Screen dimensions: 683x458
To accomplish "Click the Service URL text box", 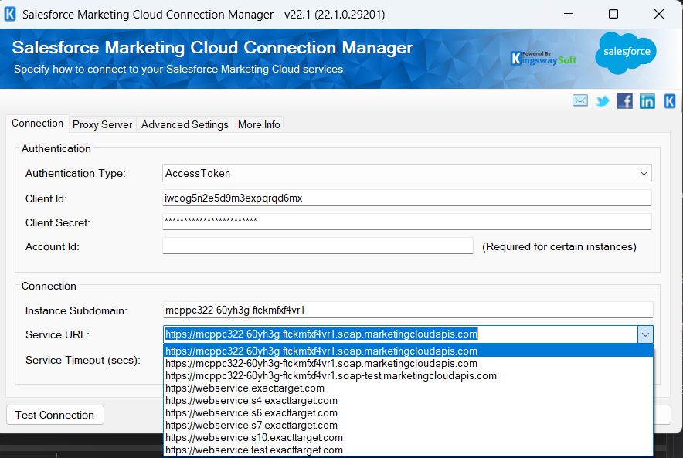I will pyautogui.click(x=401, y=334).
